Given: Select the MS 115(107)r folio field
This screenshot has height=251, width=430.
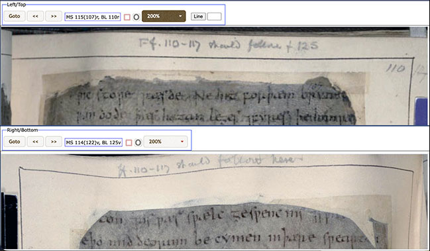Looking at the screenshot, I should tap(92, 17).
